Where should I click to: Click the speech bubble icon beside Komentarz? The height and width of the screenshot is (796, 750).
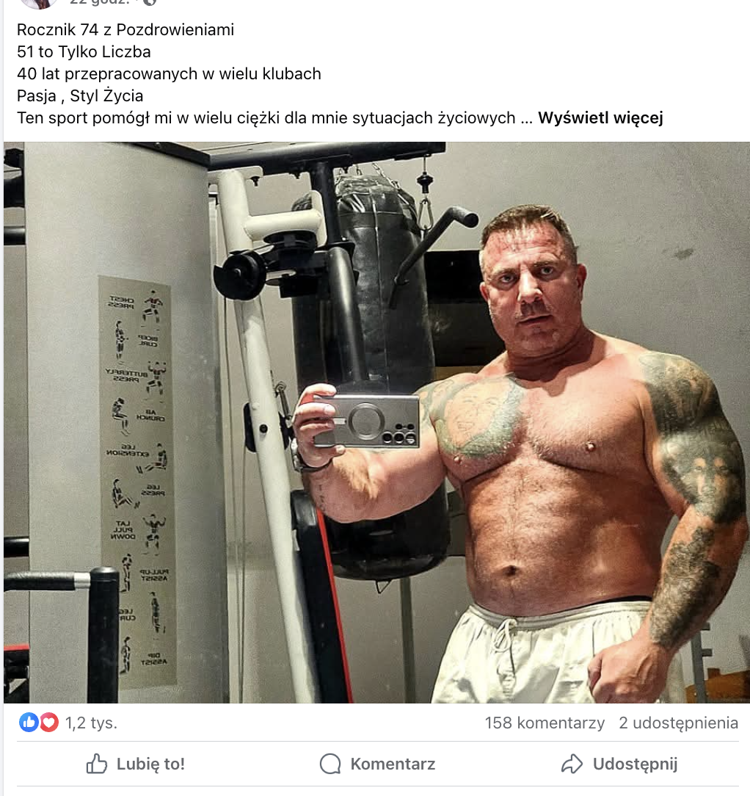point(330,764)
